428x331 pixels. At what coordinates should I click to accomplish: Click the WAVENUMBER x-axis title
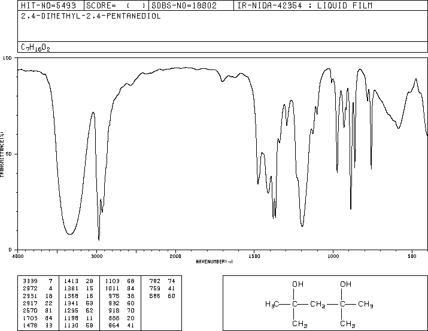coord(214,262)
